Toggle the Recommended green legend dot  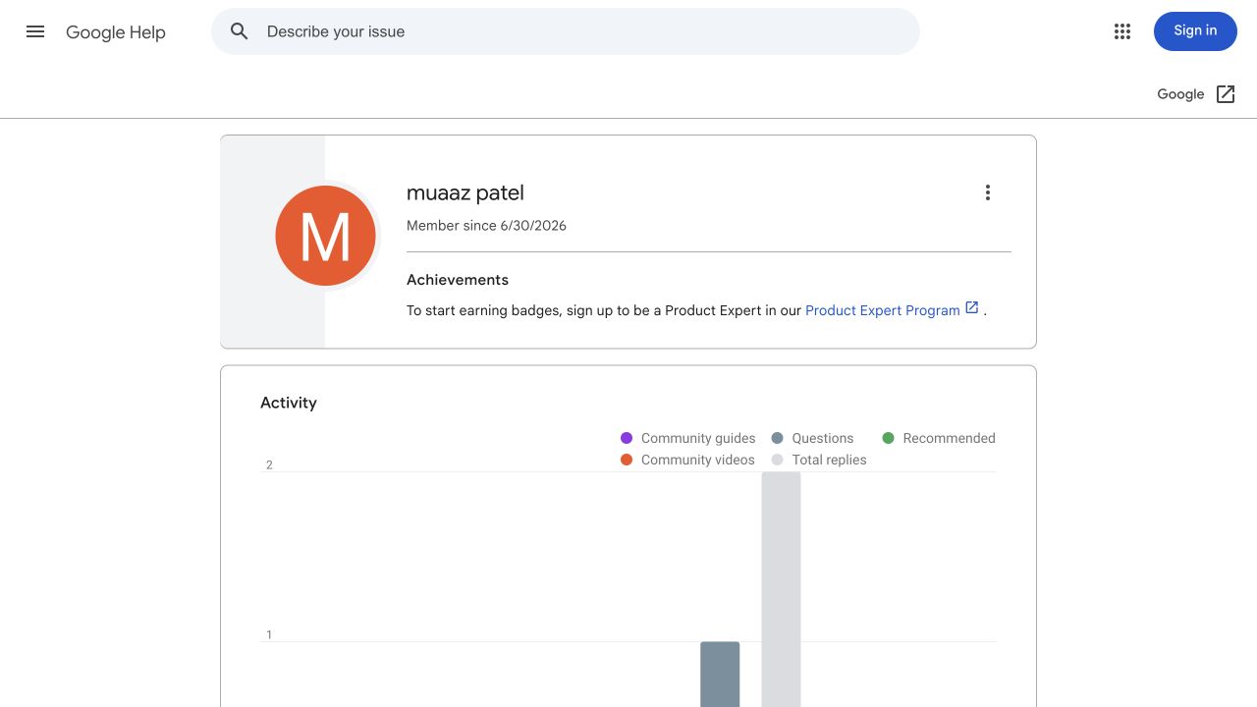click(x=889, y=438)
